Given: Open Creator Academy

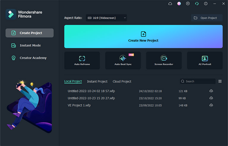Looking at the screenshot, I should (x=29, y=58).
